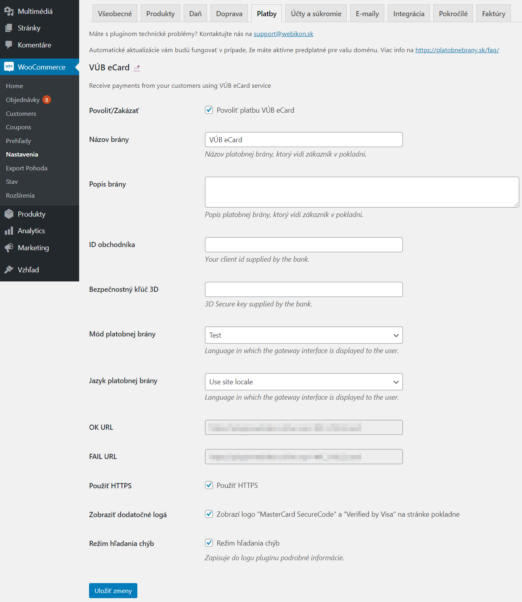522x602 pixels.
Task: Toggle the Použiť HTTPS checkbox
Action: [x=209, y=485]
